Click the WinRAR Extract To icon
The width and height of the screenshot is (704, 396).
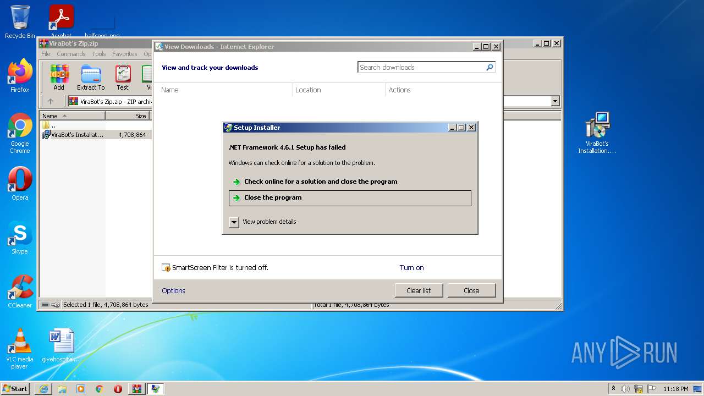91,78
